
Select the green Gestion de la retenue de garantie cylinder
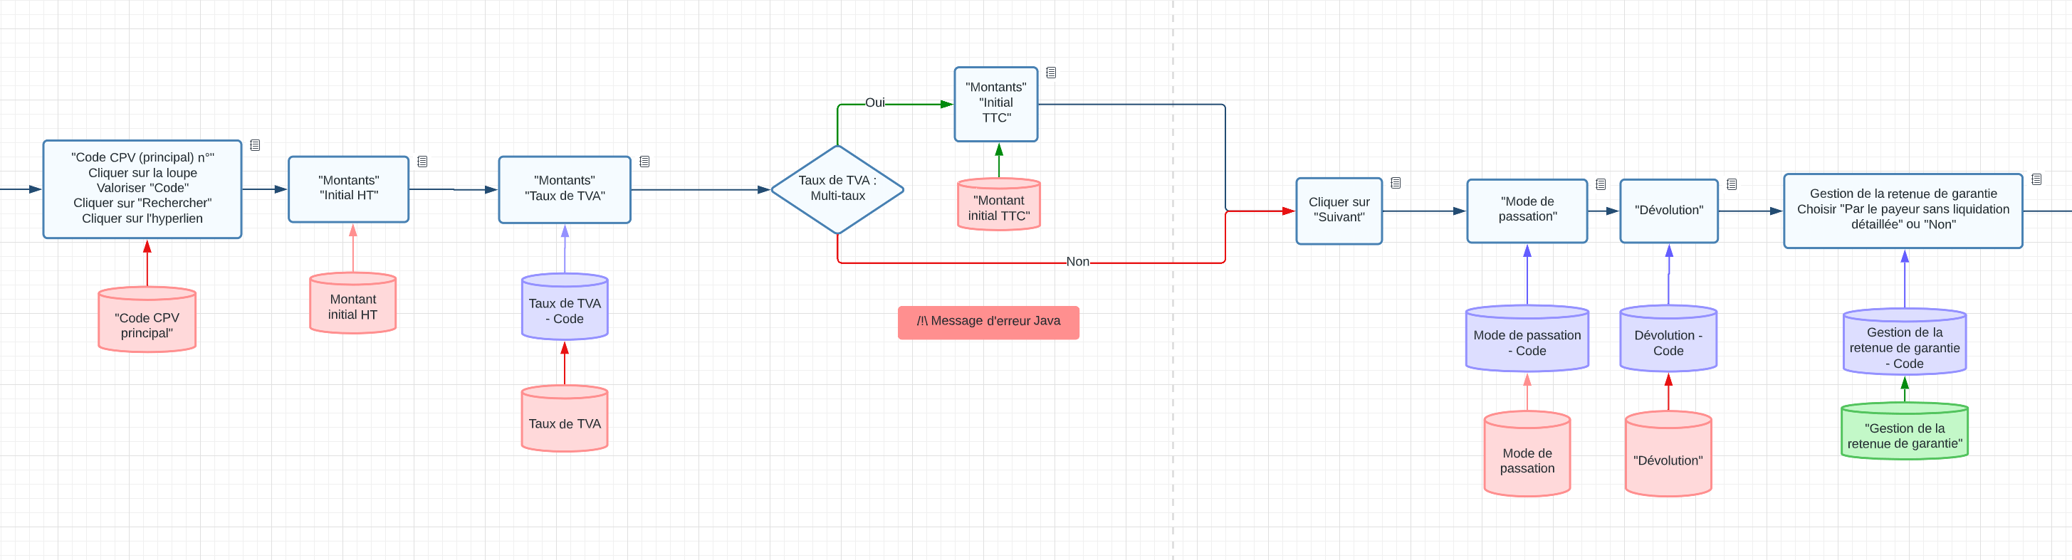(1904, 434)
